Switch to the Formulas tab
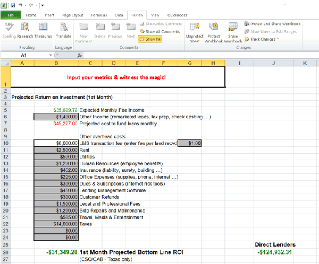Image resolution: width=319 pixels, height=264 pixels. coord(99,15)
